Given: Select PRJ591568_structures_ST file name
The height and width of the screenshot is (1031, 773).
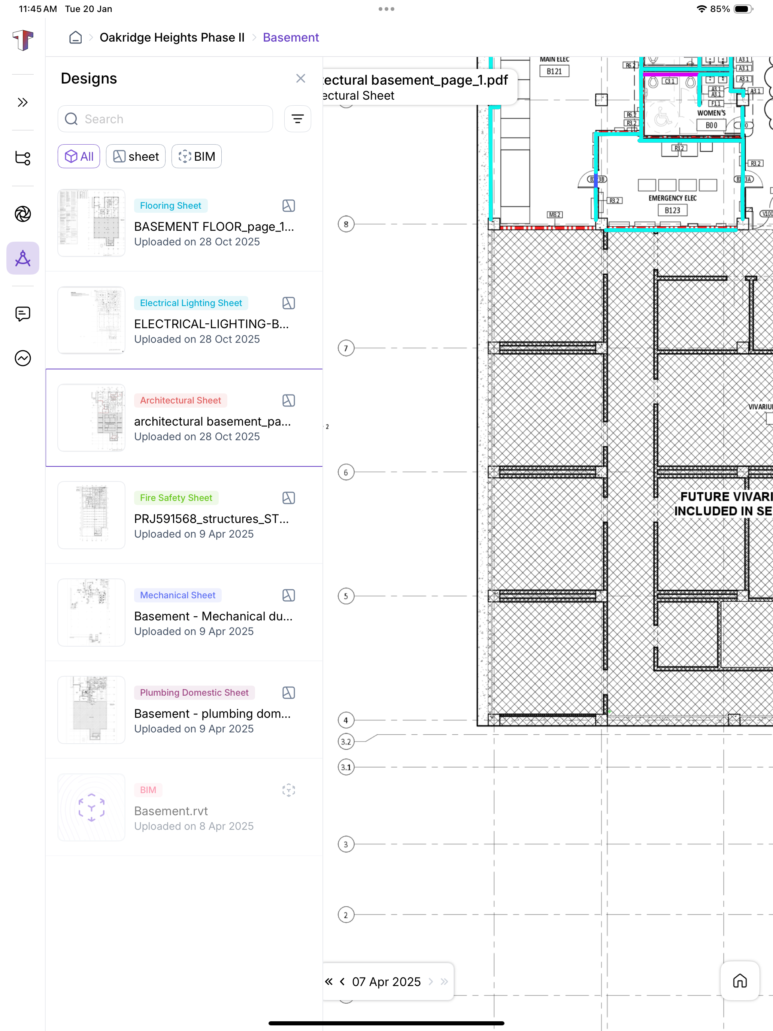Looking at the screenshot, I should pos(212,519).
